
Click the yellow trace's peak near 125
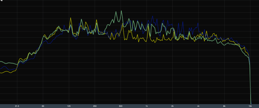pos(71,18)
